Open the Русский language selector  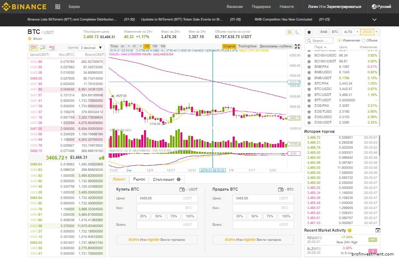tap(381, 7)
